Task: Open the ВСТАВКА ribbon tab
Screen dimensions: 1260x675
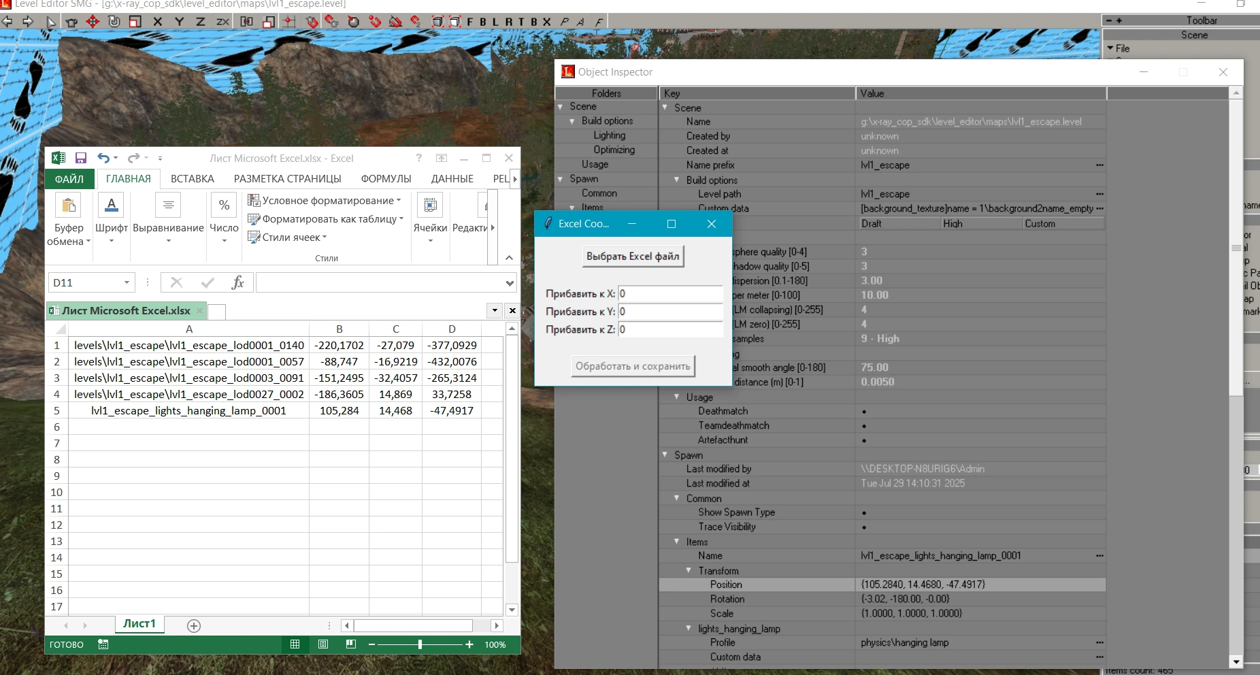Action: coord(192,179)
